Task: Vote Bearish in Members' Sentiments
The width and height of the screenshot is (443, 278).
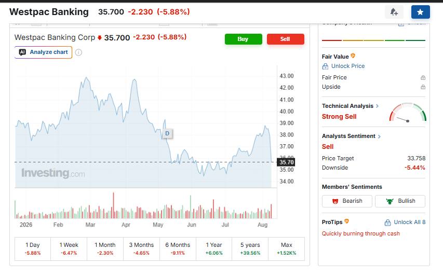Action: tap(347, 201)
